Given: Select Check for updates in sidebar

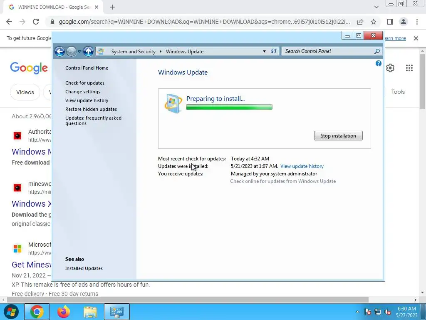Looking at the screenshot, I should point(85,83).
